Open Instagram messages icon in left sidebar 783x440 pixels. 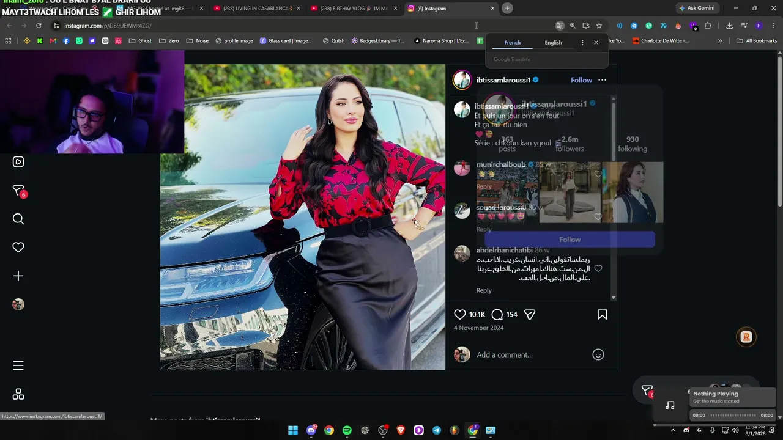18,191
